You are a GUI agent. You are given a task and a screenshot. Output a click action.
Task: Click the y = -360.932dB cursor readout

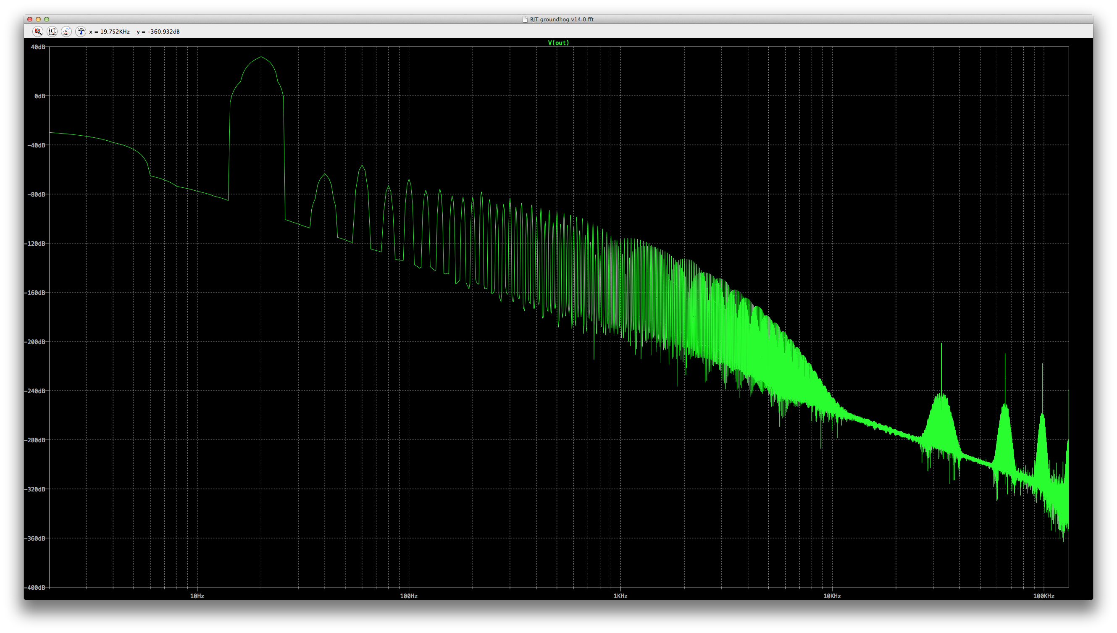pyautogui.click(x=158, y=32)
